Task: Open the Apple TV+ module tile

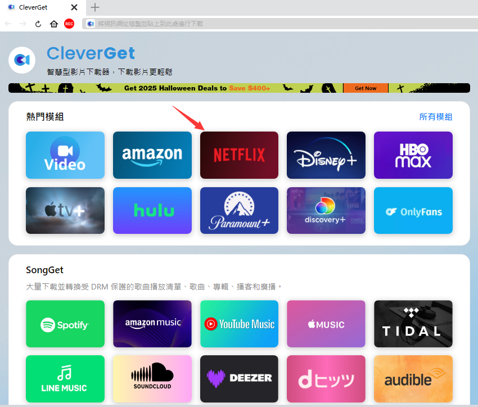Action: 65,210
